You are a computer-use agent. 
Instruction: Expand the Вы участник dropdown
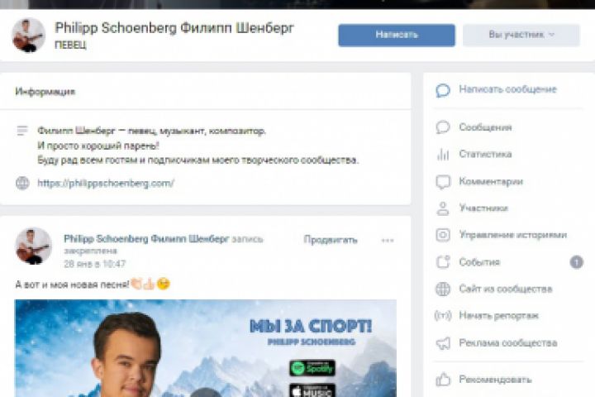pos(521,35)
